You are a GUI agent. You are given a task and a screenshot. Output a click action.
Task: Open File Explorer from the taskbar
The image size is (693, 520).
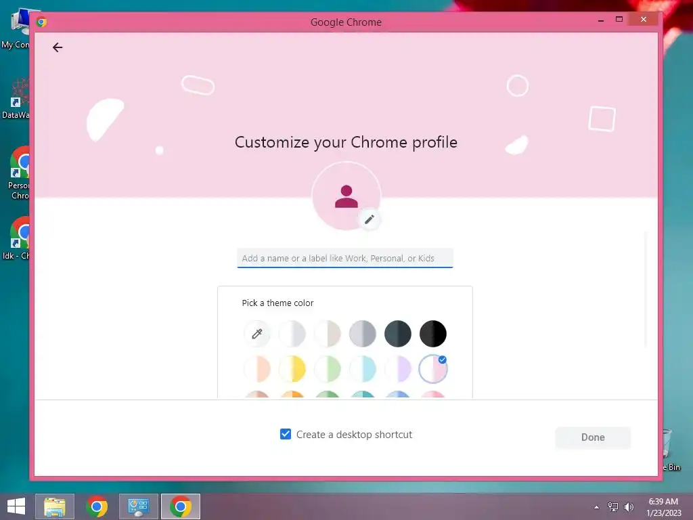(55, 506)
